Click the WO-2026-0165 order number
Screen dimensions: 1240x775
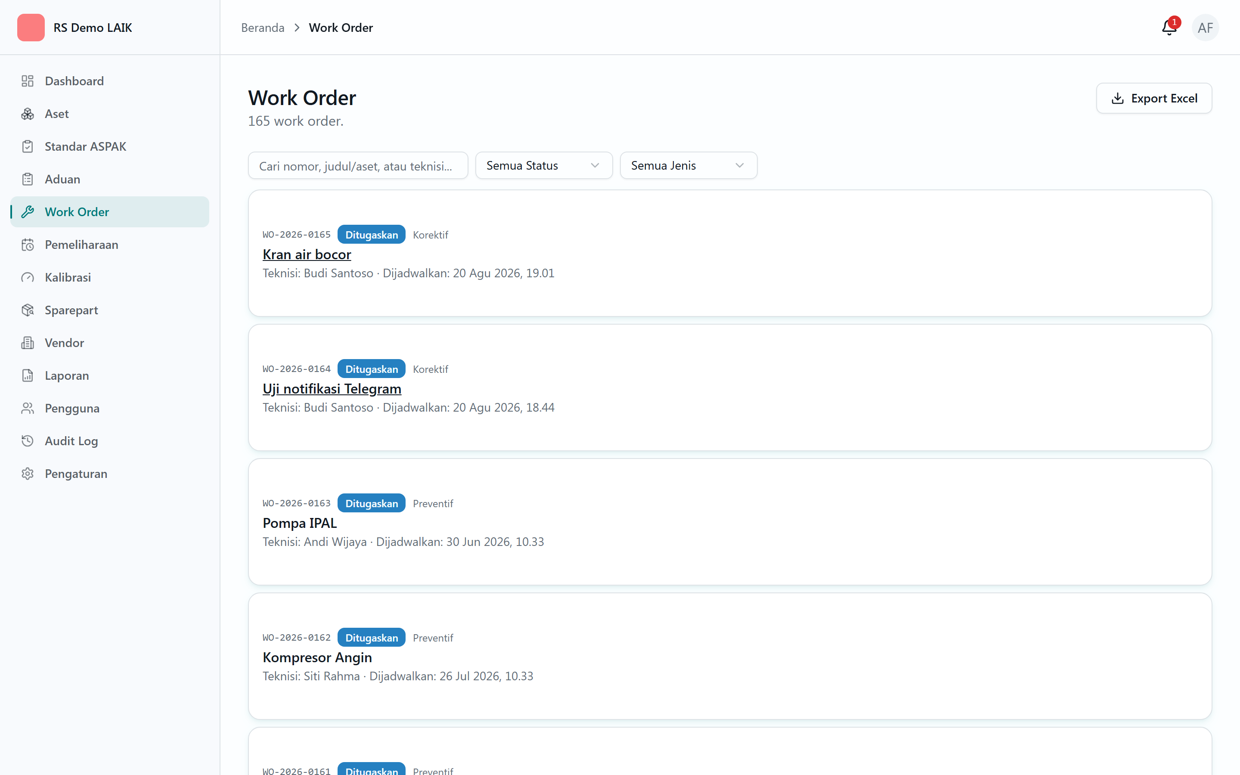[x=296, y=235]
